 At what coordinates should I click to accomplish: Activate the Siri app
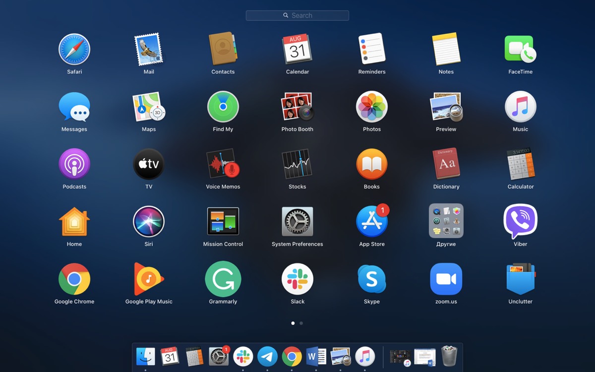tap(149, 222)
